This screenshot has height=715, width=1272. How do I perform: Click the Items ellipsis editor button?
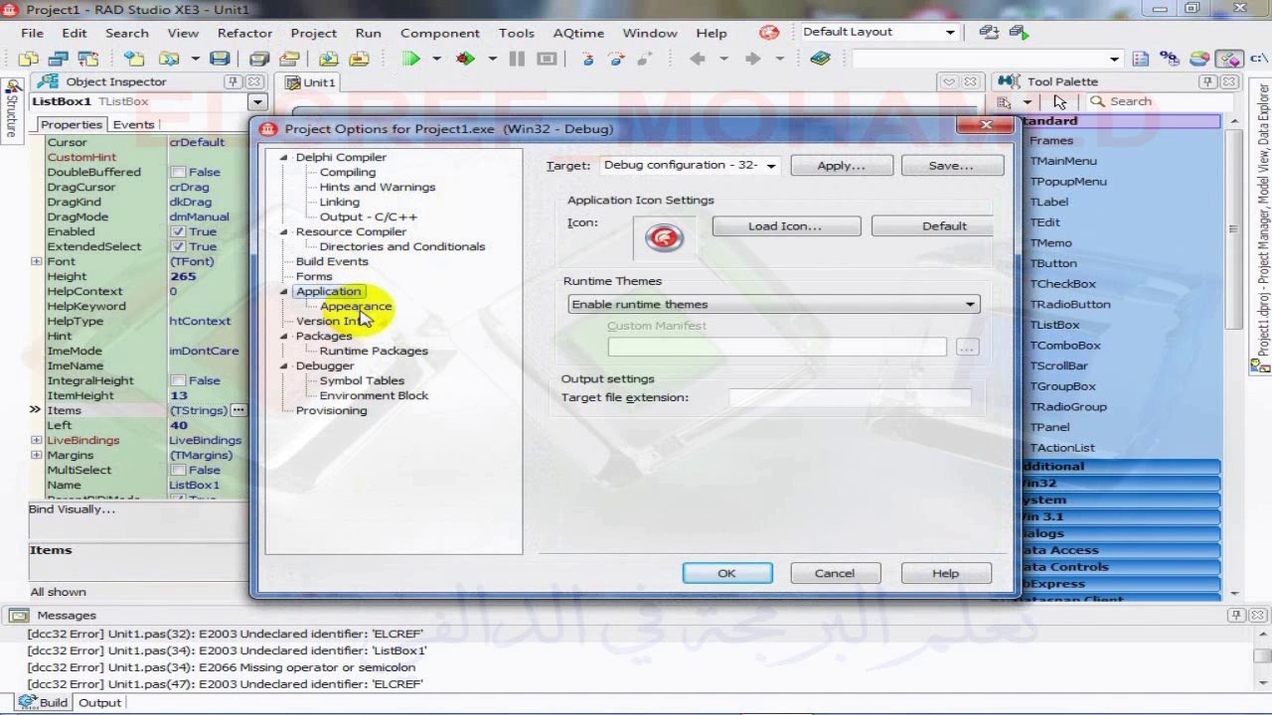pyautogui.click(x=238, y=410)
